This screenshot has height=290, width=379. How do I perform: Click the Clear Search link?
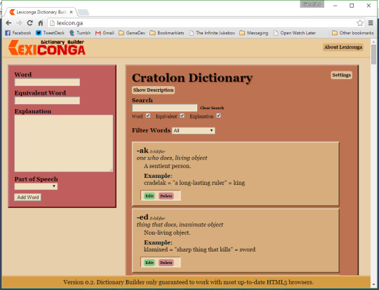(212, 108)
